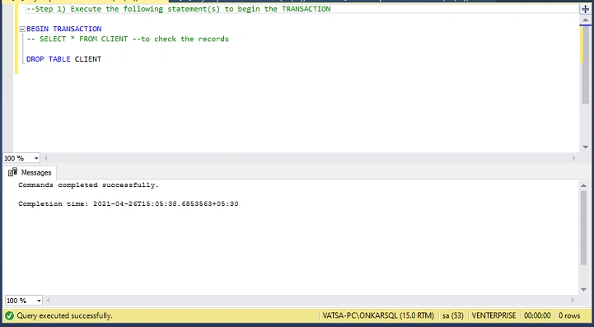Click the editor vertical scrollbar thumb

click(x=585, y=64)
